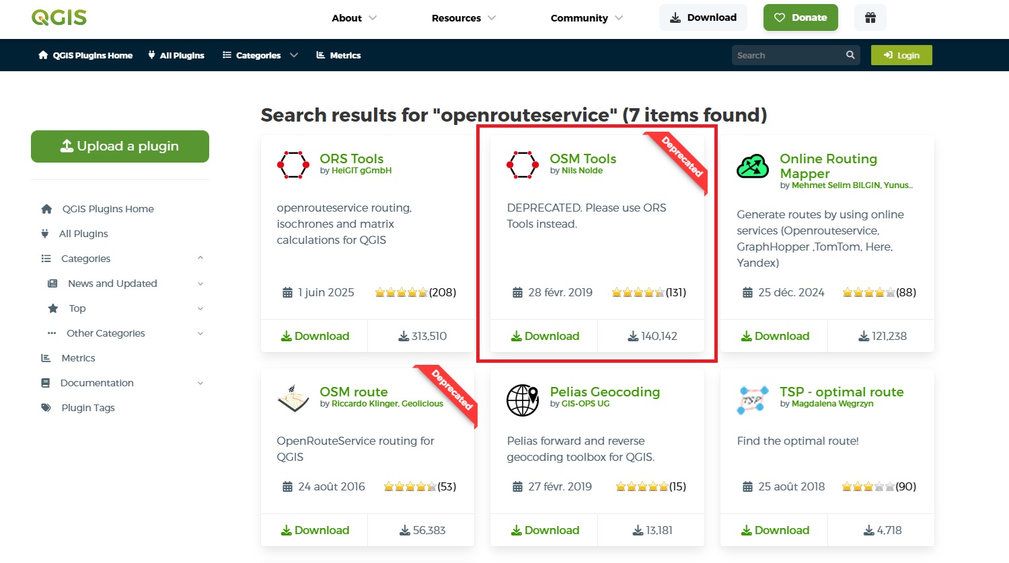Click the News and Updated newspaper icon

pyautogui.click(x=52, y=284)
